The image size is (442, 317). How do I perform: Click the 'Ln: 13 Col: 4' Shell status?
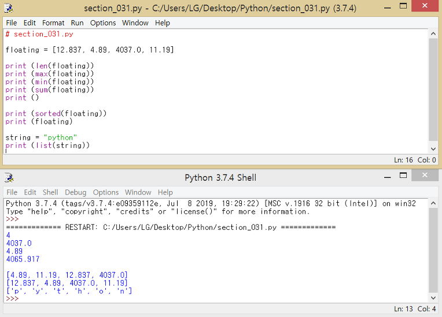[x=415, y=309]
